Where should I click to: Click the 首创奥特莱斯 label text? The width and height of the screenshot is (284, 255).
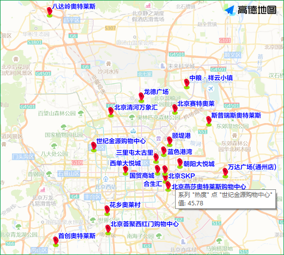coord(77,236)
